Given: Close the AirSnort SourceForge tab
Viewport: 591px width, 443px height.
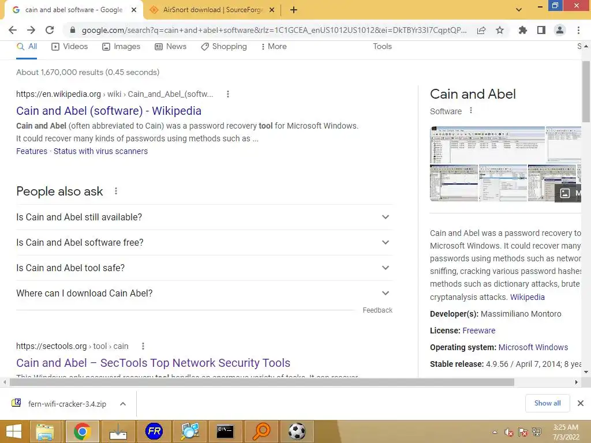Looking at the screenshot, I should pyautogui.click(x=272, y=10).
